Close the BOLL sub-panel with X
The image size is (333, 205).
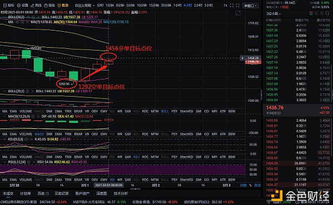pos(32,91)
